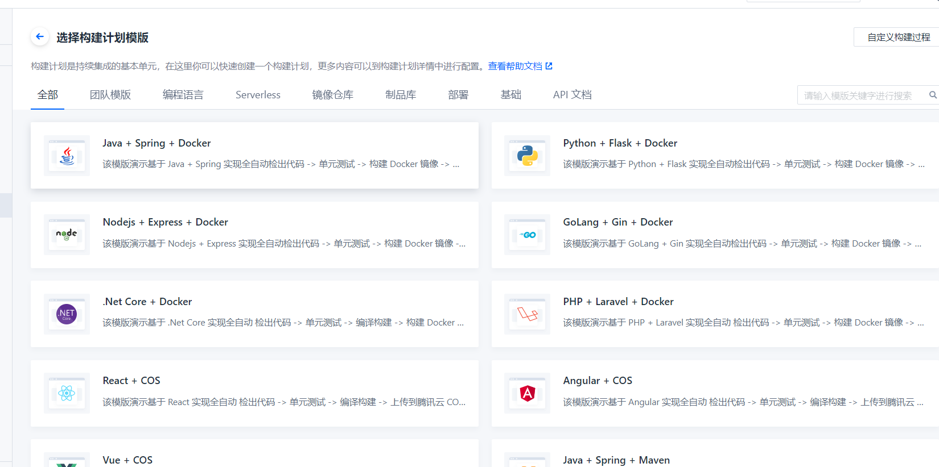Switch to the 团队模版 tab
This screenshot has width=939, height=467.
coord(110,95)
